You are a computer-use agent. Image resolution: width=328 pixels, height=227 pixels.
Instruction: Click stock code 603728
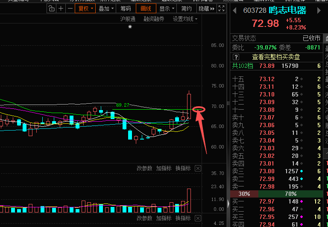click(255, 10)
